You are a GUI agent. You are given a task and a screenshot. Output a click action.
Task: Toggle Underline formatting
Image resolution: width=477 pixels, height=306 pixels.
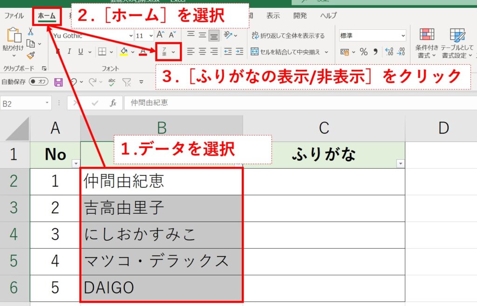click(x=81, y=51)
